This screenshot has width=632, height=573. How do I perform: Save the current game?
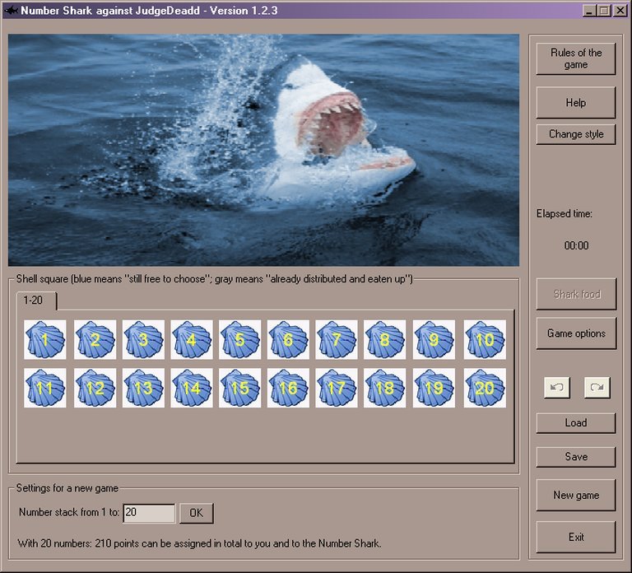[576, 457]
